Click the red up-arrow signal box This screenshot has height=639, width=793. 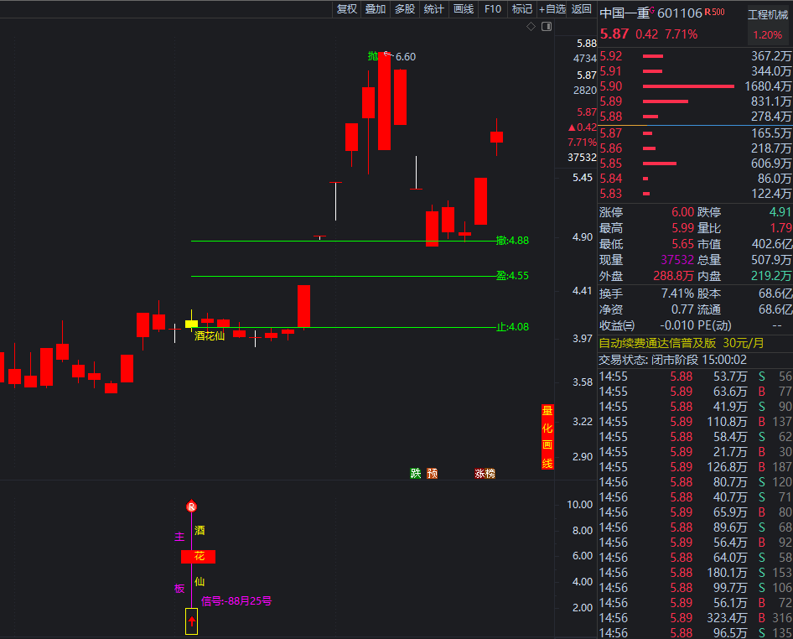(x=191, y=621)
